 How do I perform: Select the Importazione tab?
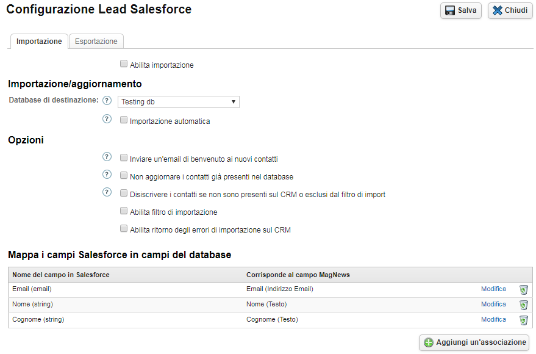click(39, 42)
